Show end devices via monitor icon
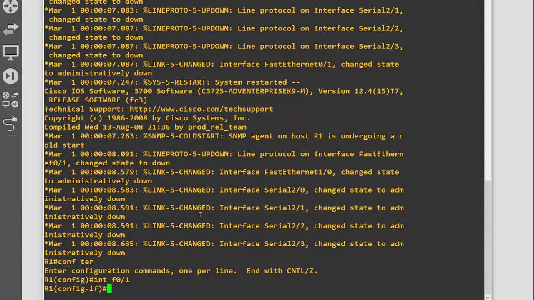Image resolution: width=534 pixels, height=300 pixels. click(x=10, y=52)
